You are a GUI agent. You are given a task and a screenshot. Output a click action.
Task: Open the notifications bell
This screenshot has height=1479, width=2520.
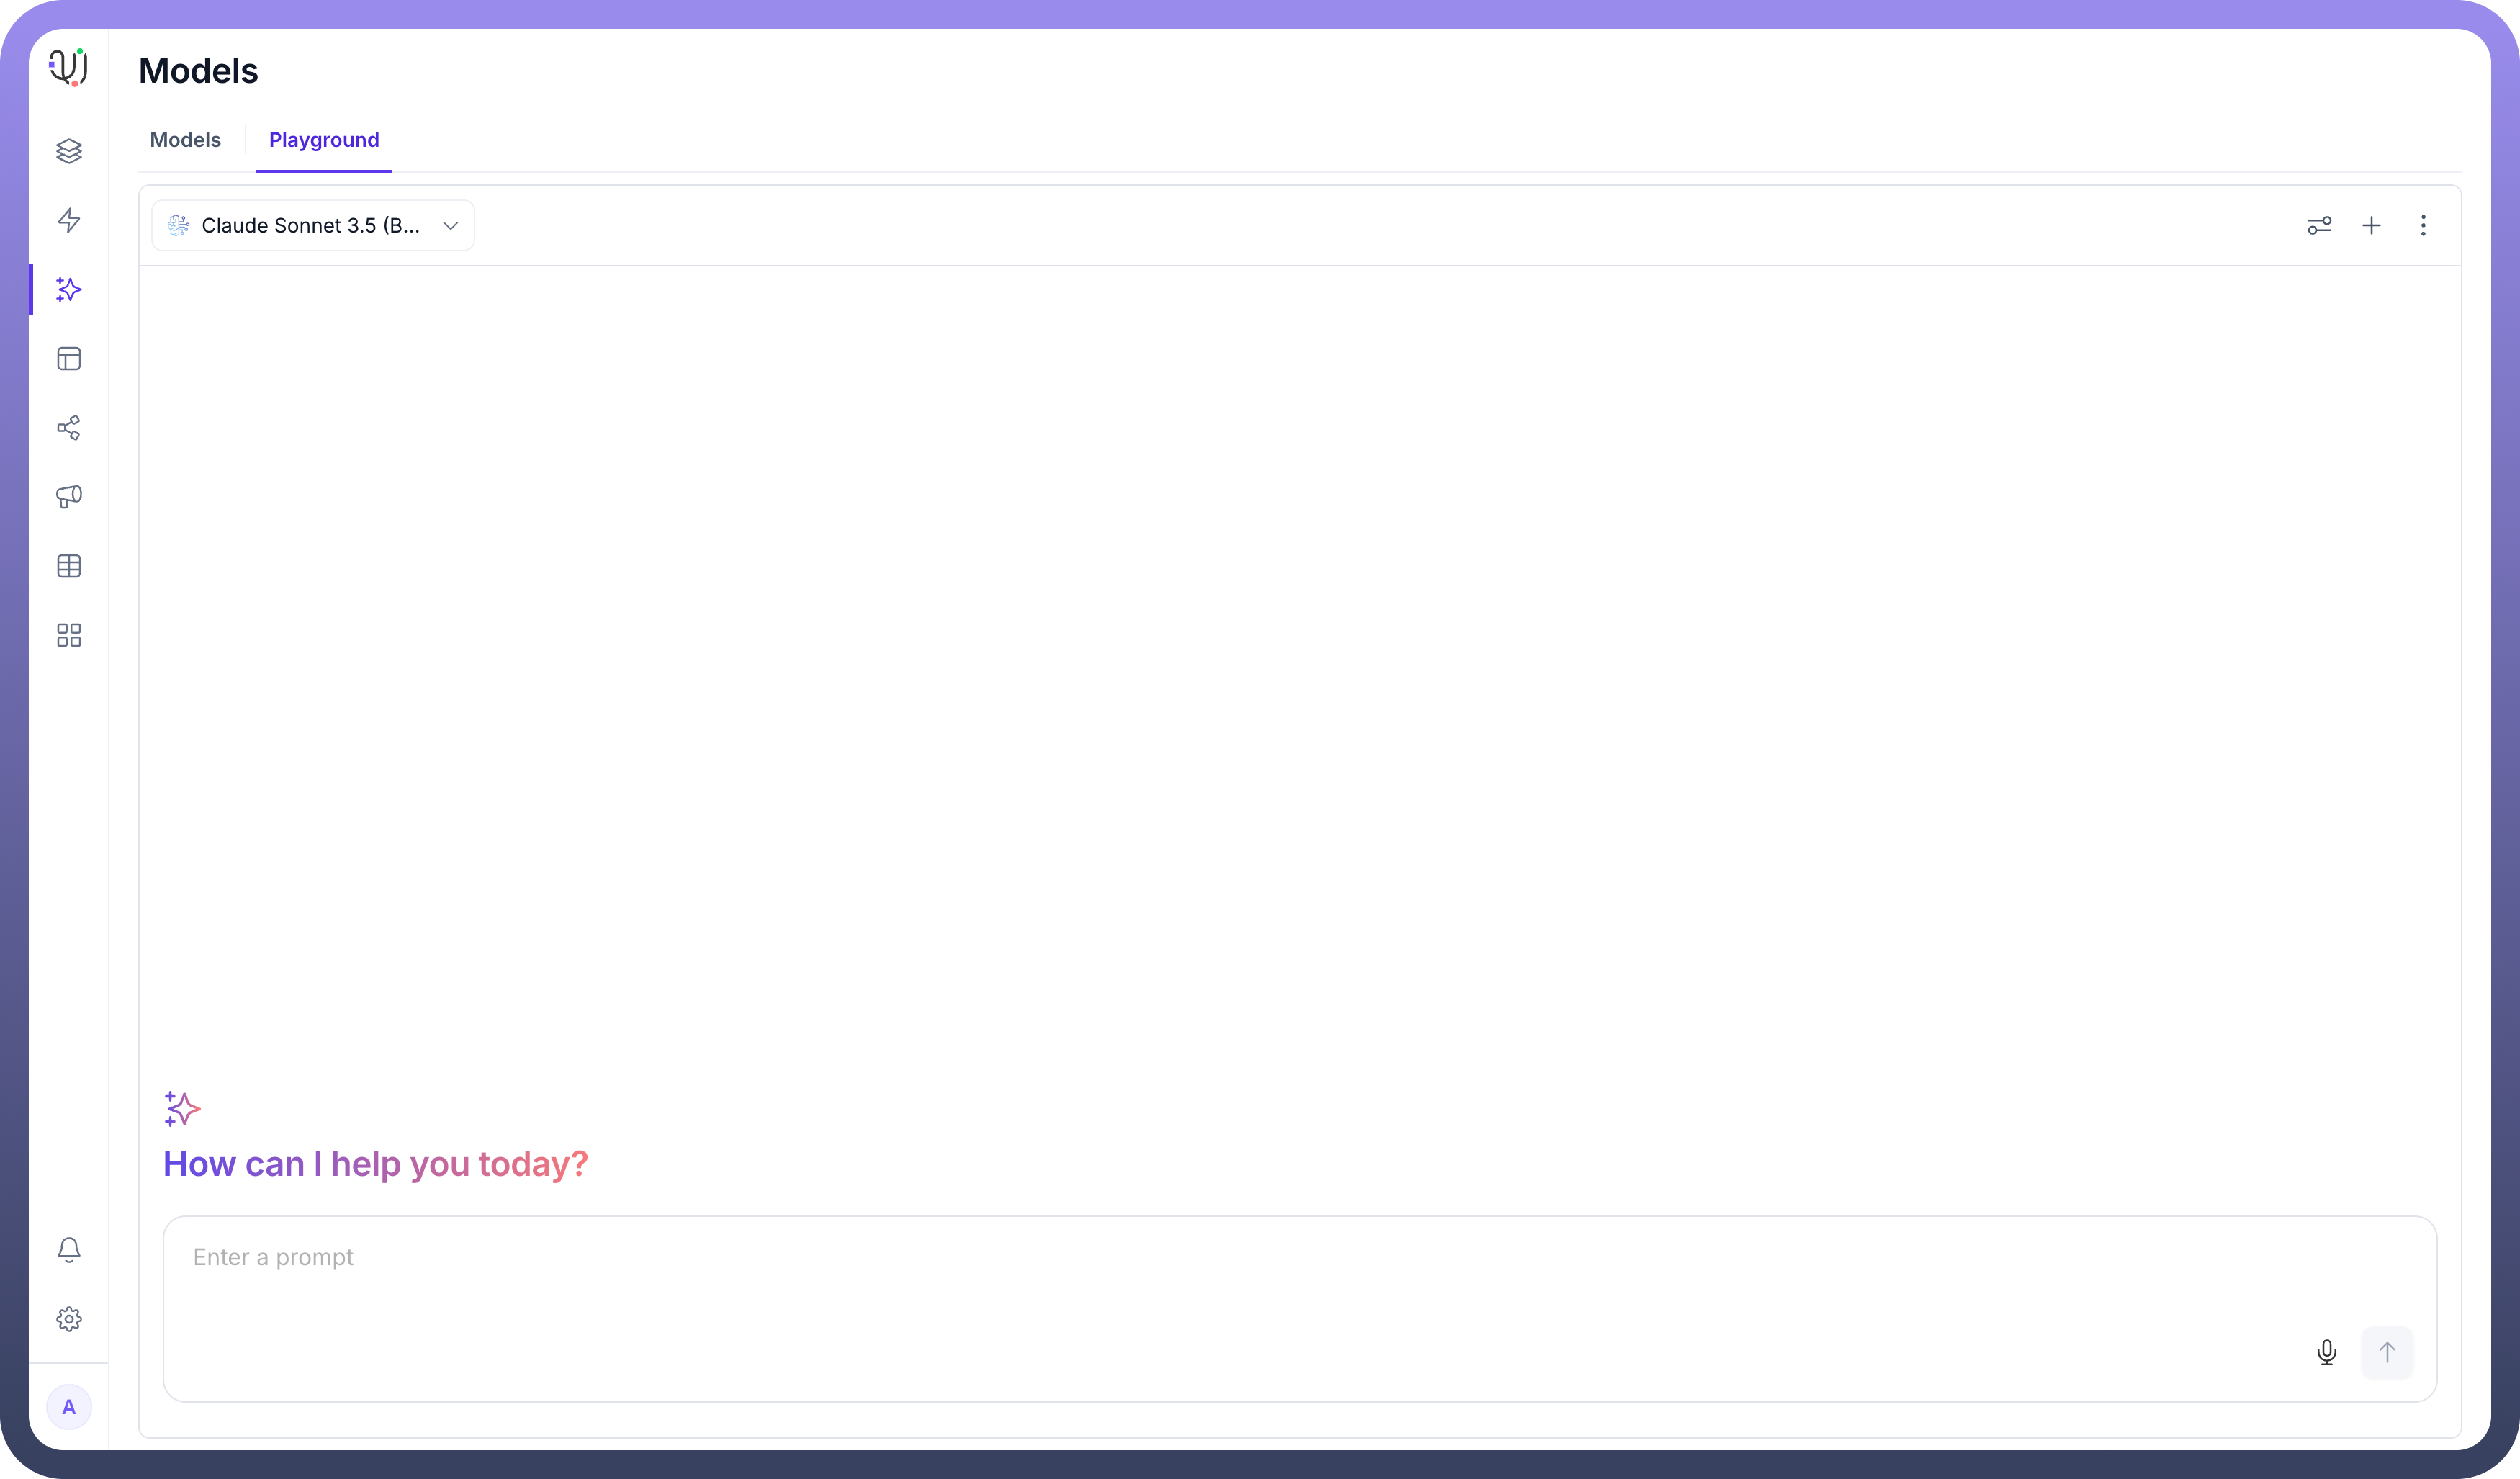click(69, 1250)
